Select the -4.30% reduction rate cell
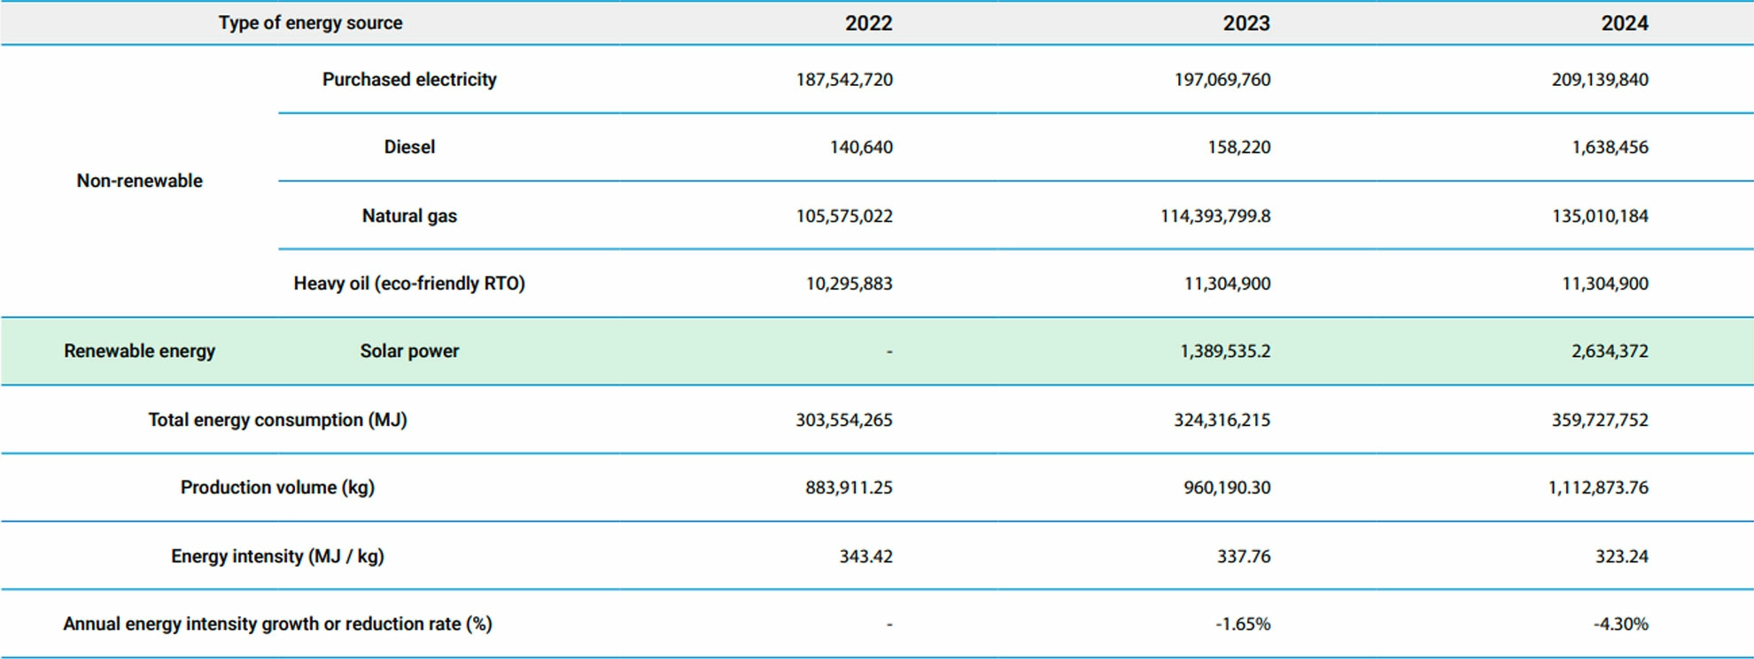 click(x=1620, y=624)
